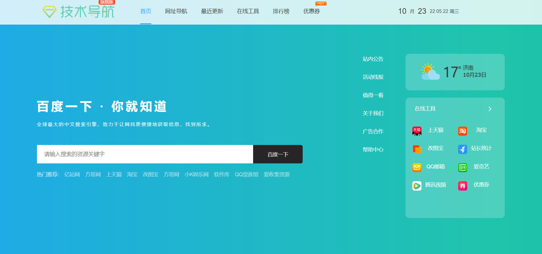The image size is (542, 254).
Task: Open the 优惠券 pink coupon icon
Action: [463, 186]
